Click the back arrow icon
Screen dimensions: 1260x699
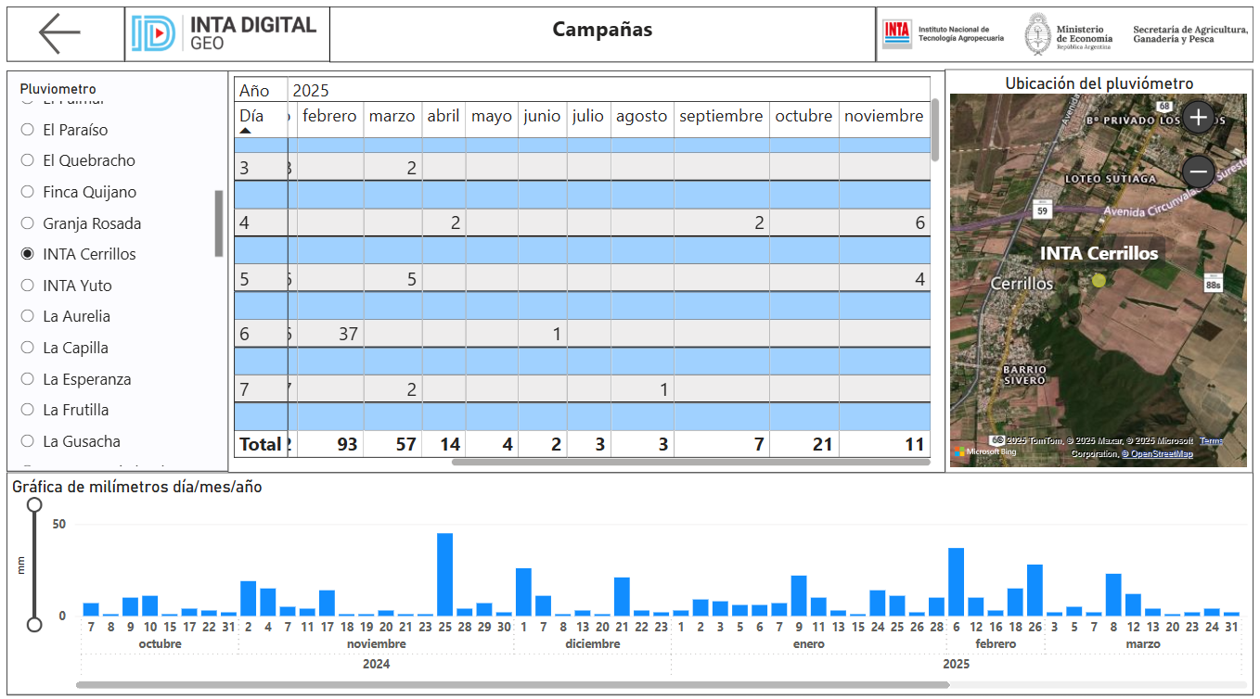[x=60, y=34]
